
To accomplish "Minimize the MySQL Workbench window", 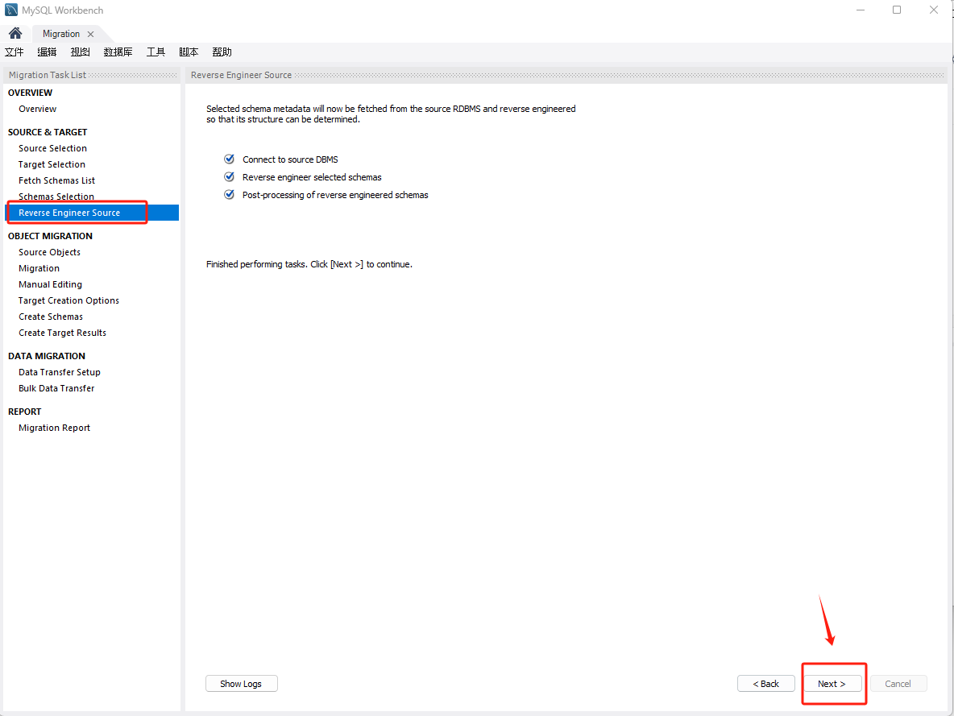I will (x=861, y=10).
